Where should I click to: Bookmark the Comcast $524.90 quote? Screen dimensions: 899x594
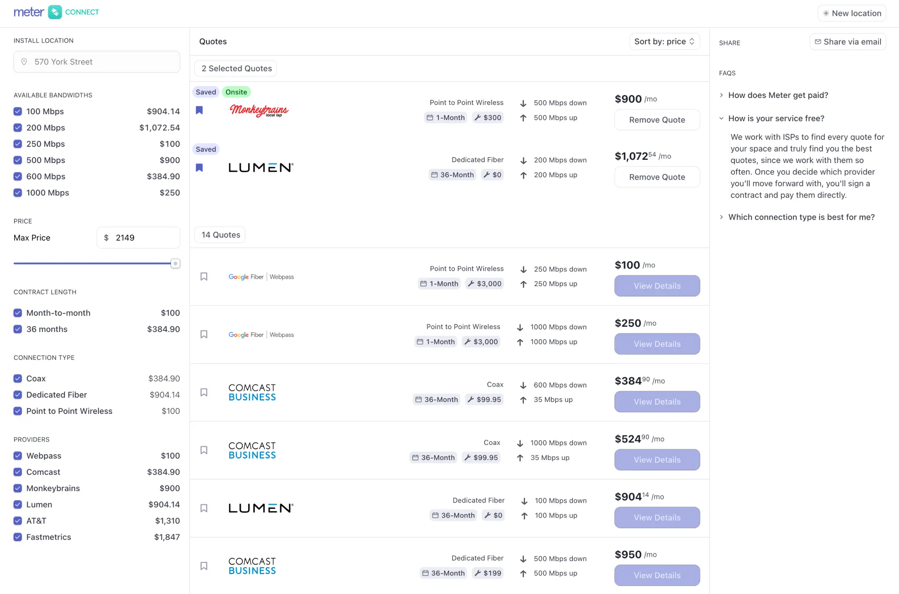click(x=204, y=450)
